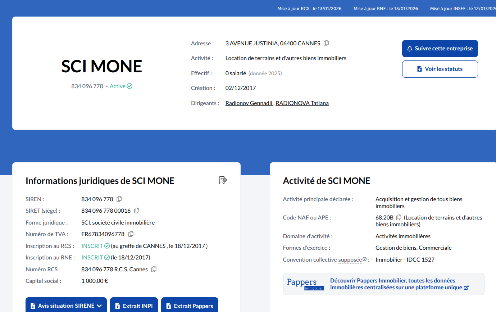Click the Pappers immobilier logo
This screenshot has width=496, height=312.
coord(305,284)
